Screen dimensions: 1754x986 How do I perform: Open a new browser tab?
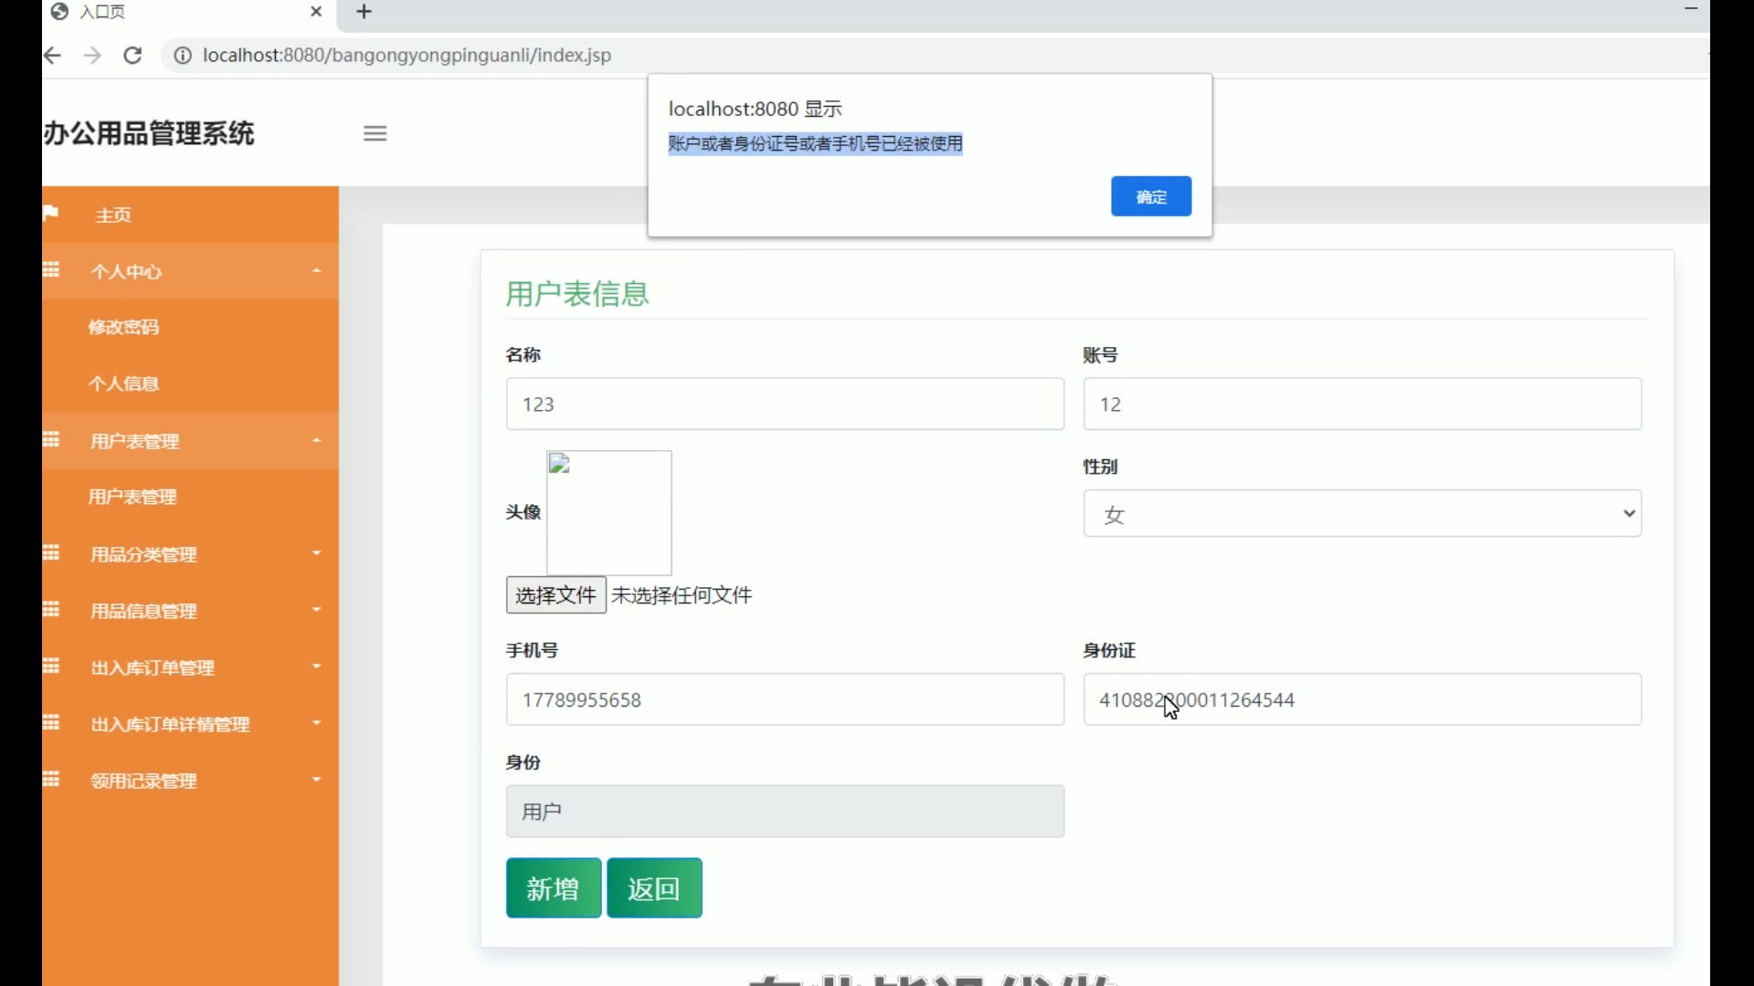pyautogui.click(x=364, y=12)
